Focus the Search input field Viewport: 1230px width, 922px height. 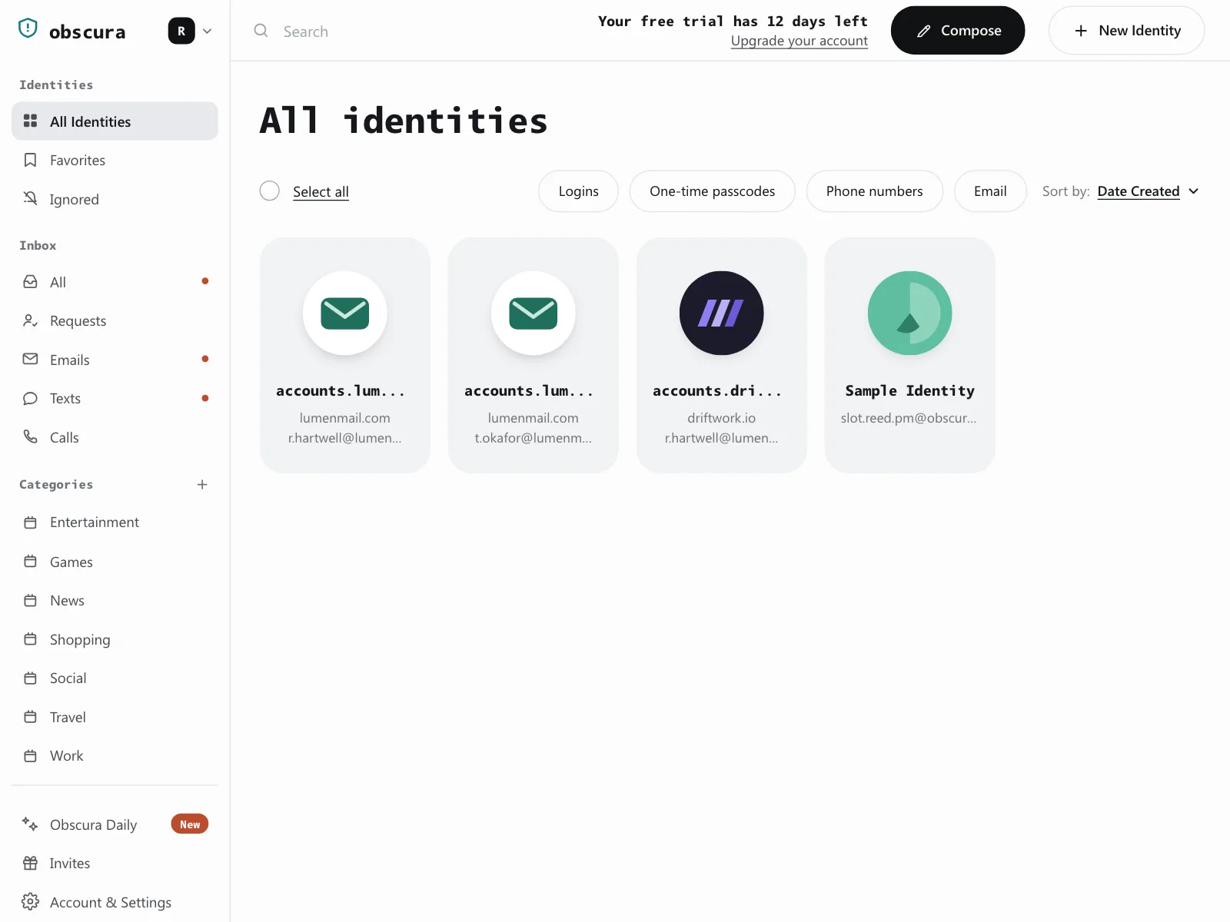415,32
